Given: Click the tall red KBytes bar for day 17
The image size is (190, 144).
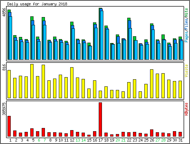Looking at the screenshot, I should click(x=100, y=119).
